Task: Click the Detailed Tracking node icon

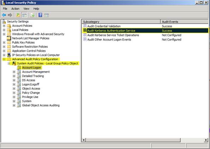Action: click(19, 76)
